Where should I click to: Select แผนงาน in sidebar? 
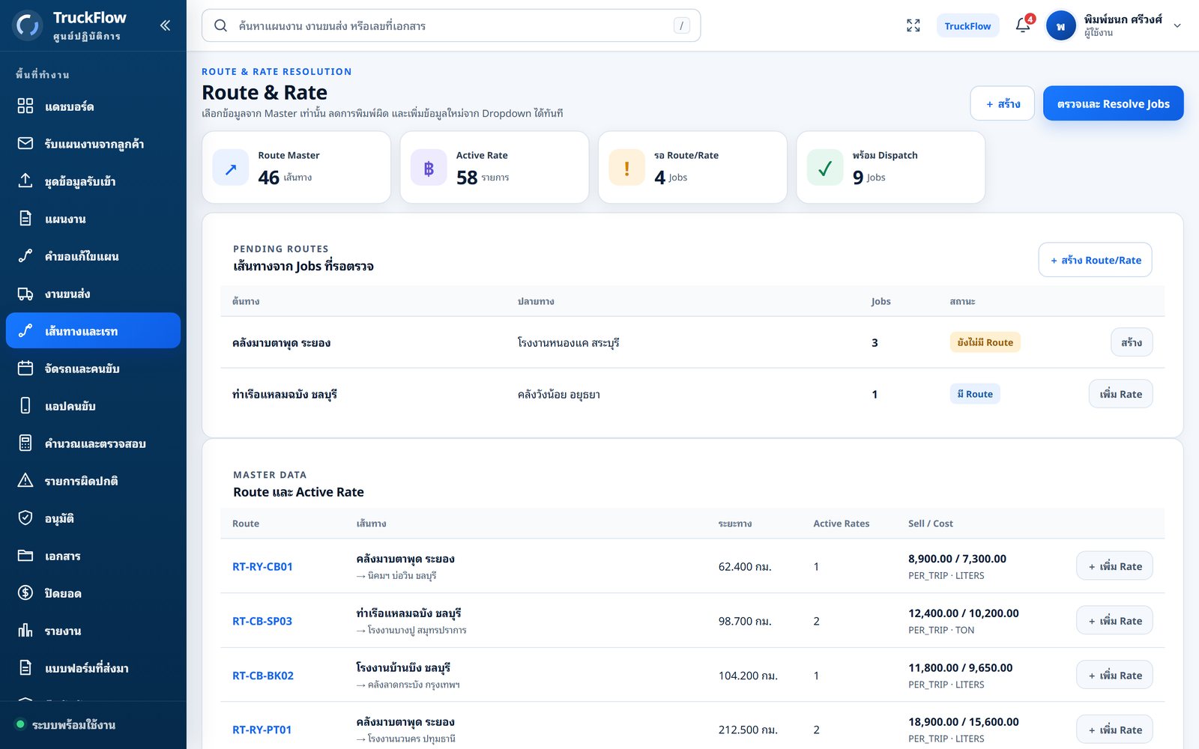coord(93,218)
